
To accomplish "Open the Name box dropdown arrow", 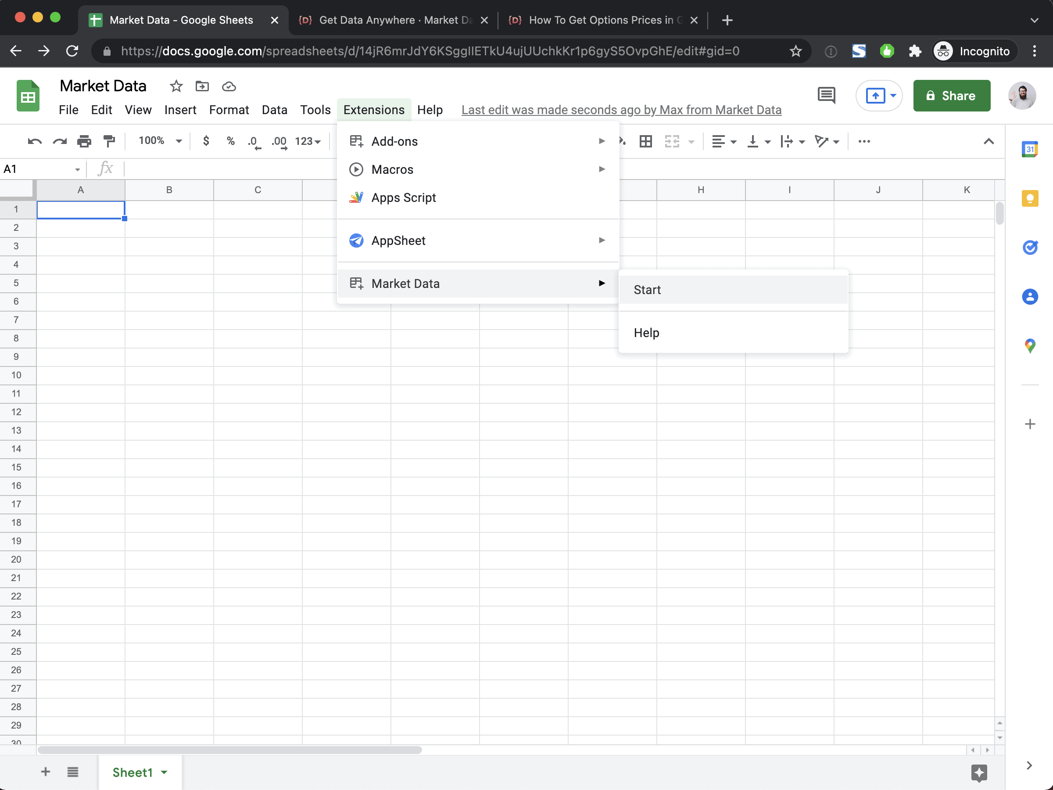I will point(77,169).
